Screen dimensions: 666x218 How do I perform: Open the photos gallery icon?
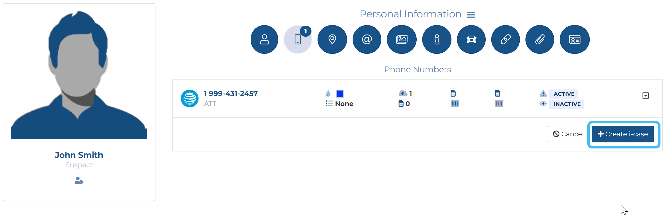(401, 39)
